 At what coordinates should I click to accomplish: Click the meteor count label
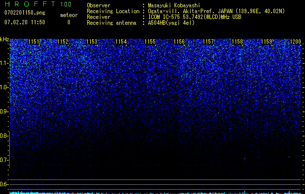pos(69,15)
